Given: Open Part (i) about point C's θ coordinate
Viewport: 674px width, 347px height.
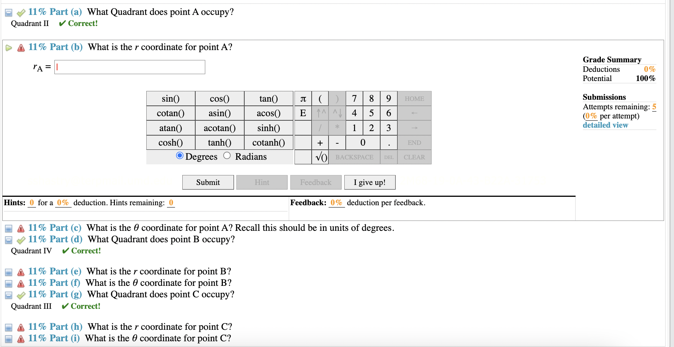Looking at the screenshot, I should (x=8, y=339).
